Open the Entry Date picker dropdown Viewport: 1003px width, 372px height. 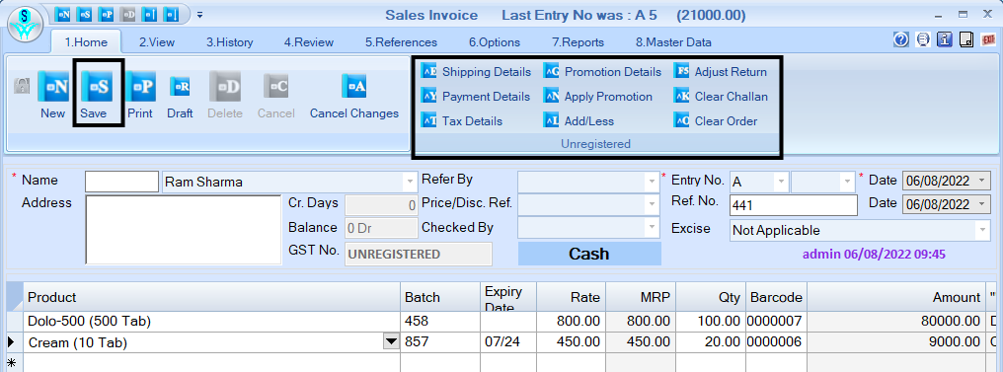[982, 182]
